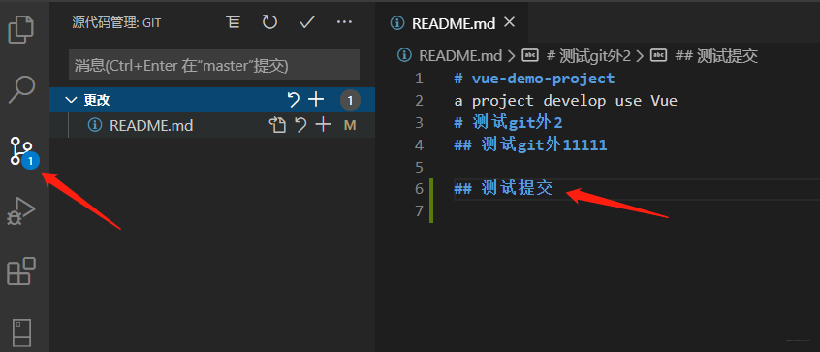Click README.md in the breadcrumb

coord(460,56)
